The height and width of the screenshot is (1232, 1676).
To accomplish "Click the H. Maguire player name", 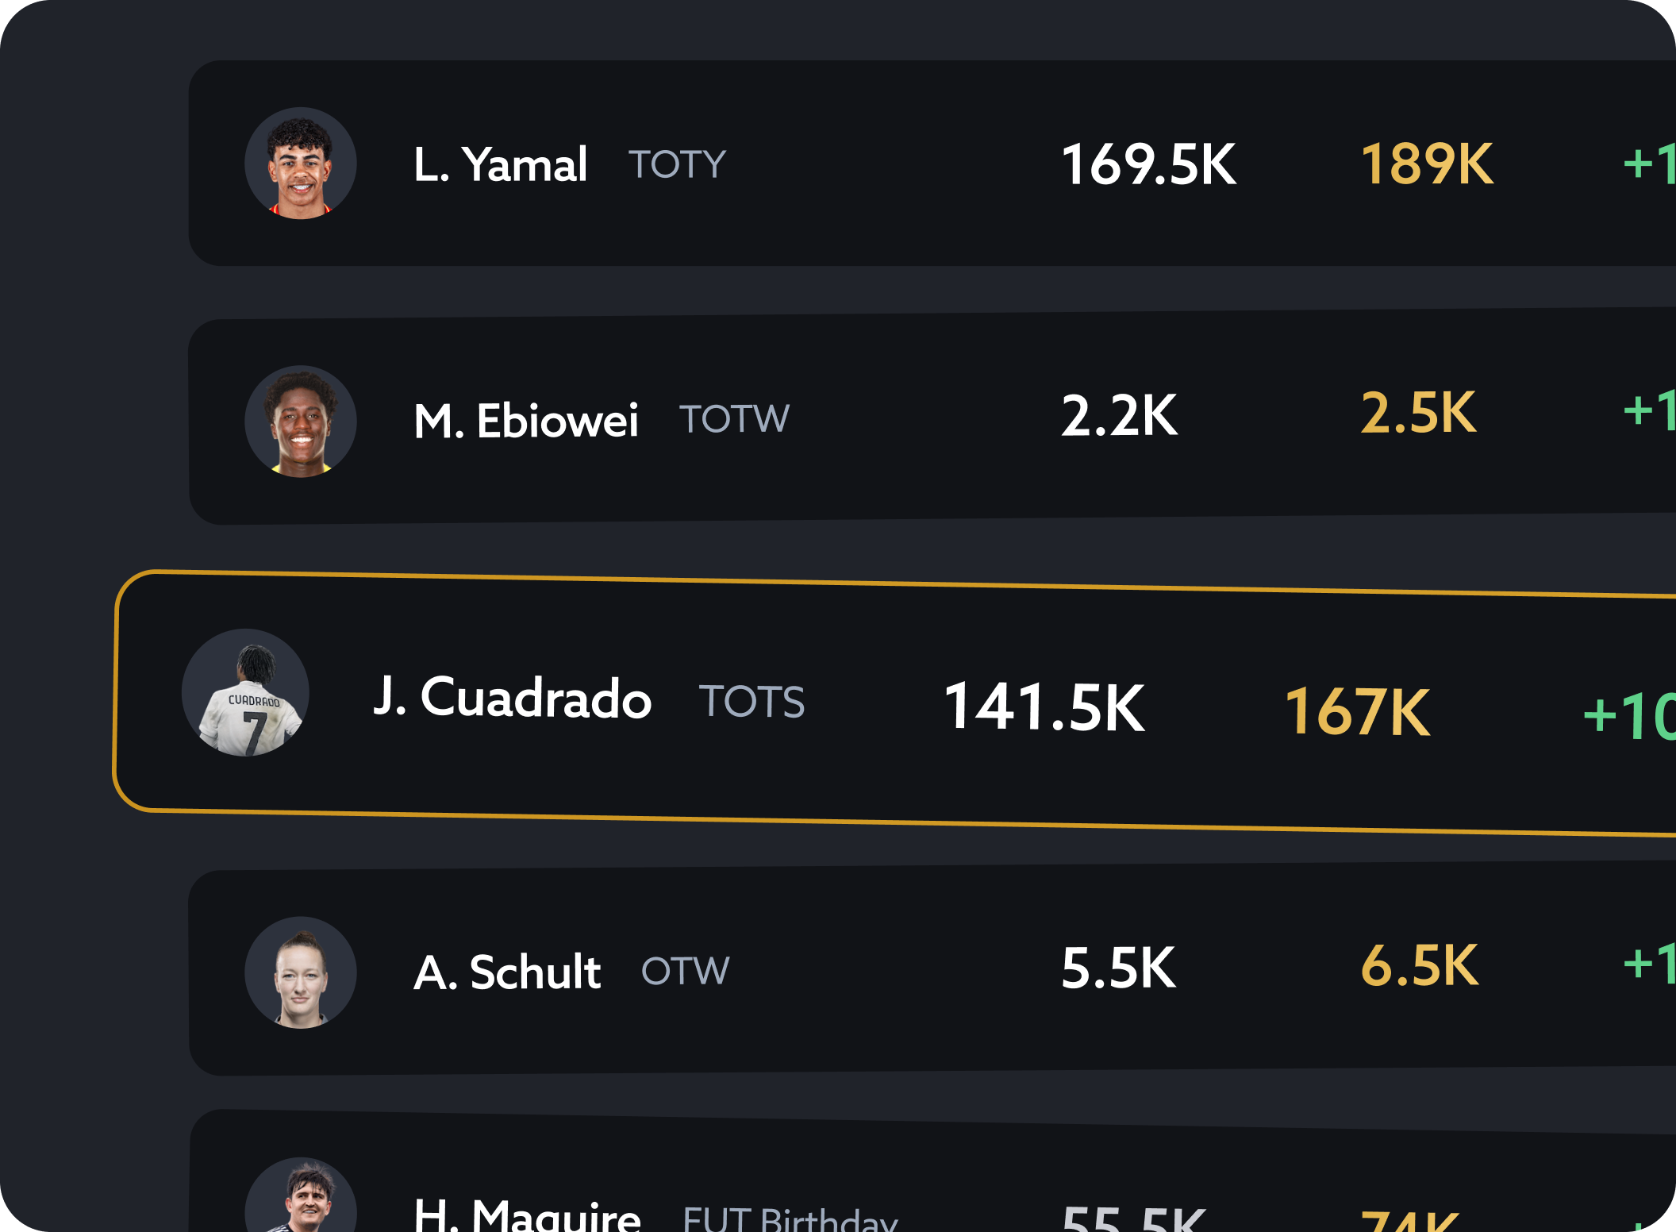I will click(527, 1215).
